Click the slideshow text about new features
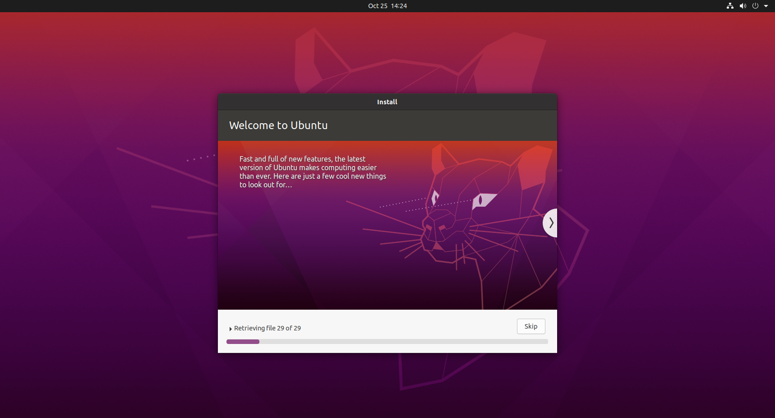 click(313, 172)
